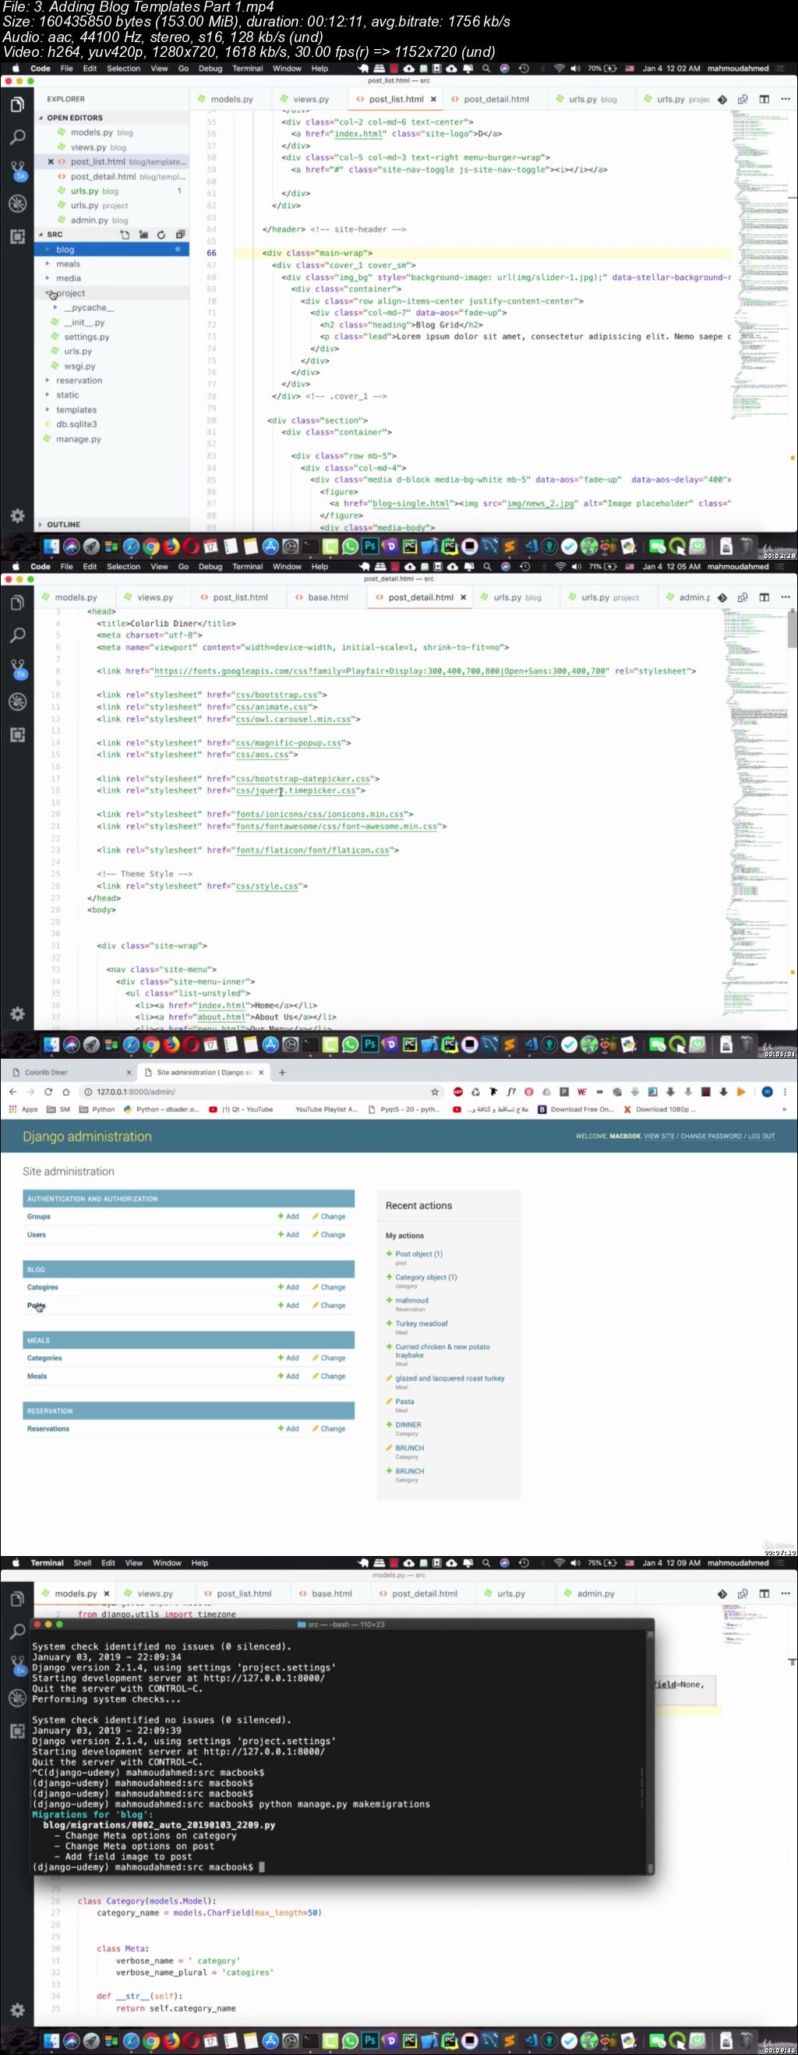This screenshot has width=798, height=2055.
Task: Click Refresh Explorer icon in SRC header
Action: (161, 235)
